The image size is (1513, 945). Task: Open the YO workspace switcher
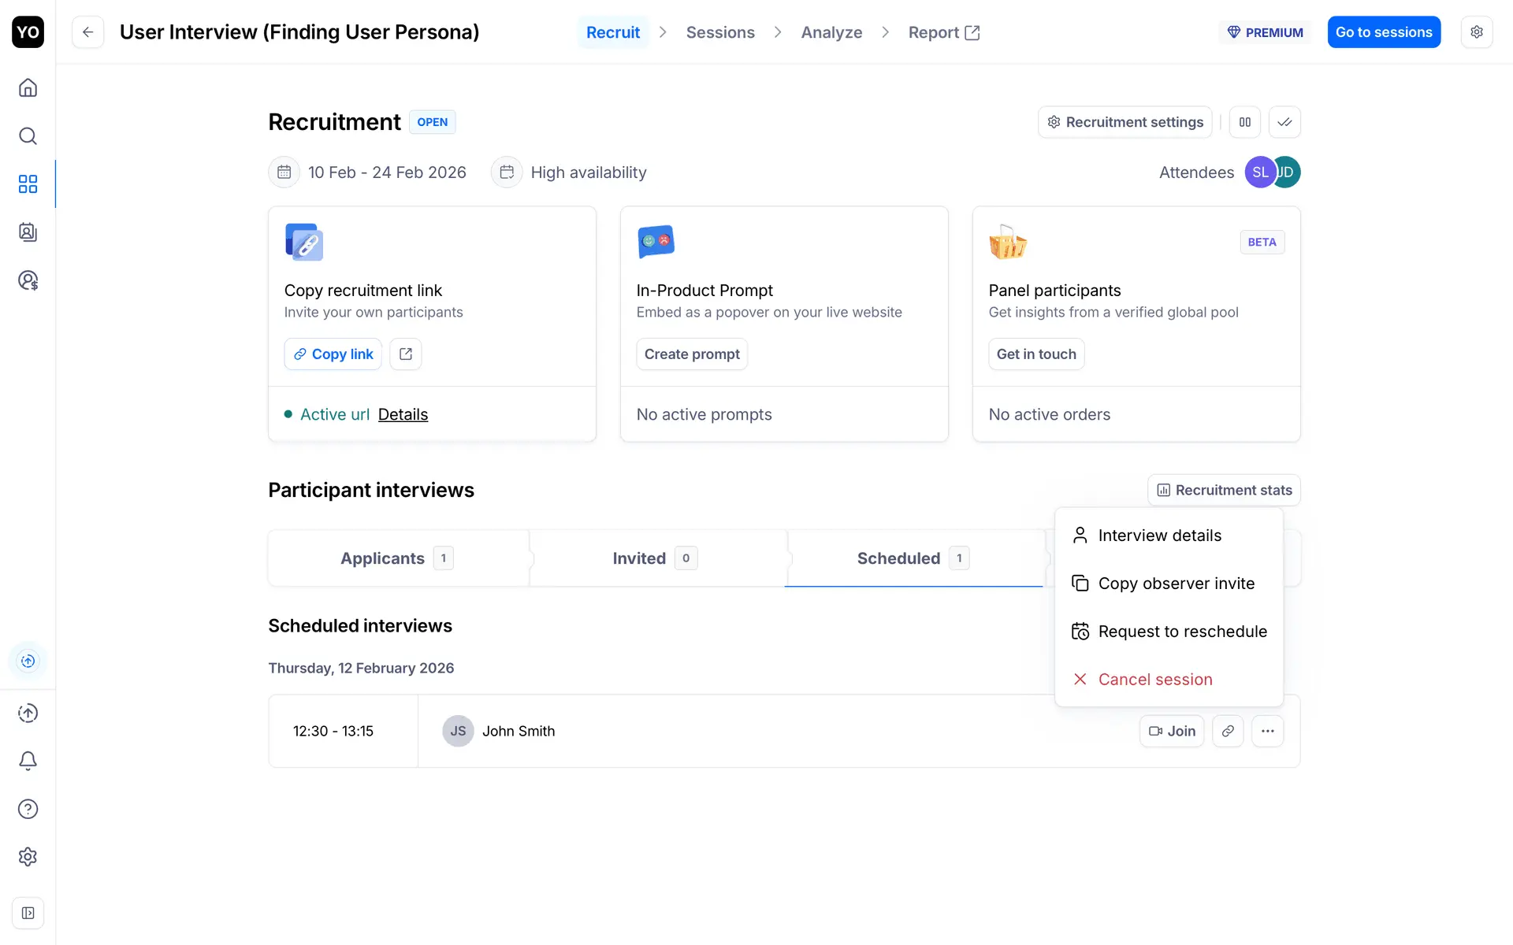[x=28, y=32]
